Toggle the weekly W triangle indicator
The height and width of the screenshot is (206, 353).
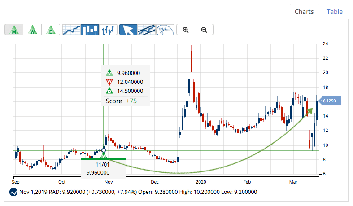click(32, 30)
